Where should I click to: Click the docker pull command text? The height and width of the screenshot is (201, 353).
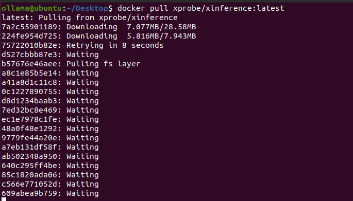point(143,9)
